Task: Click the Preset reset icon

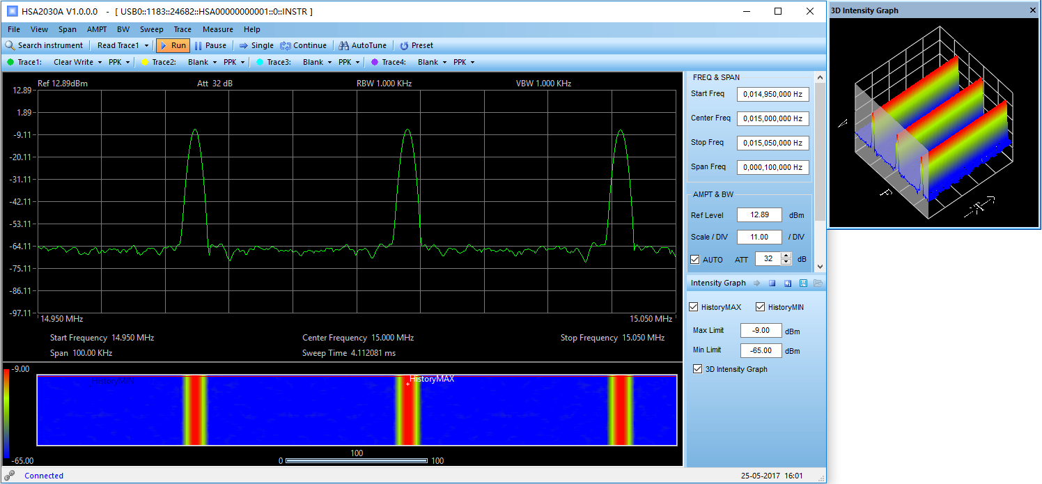Action: 404,45
